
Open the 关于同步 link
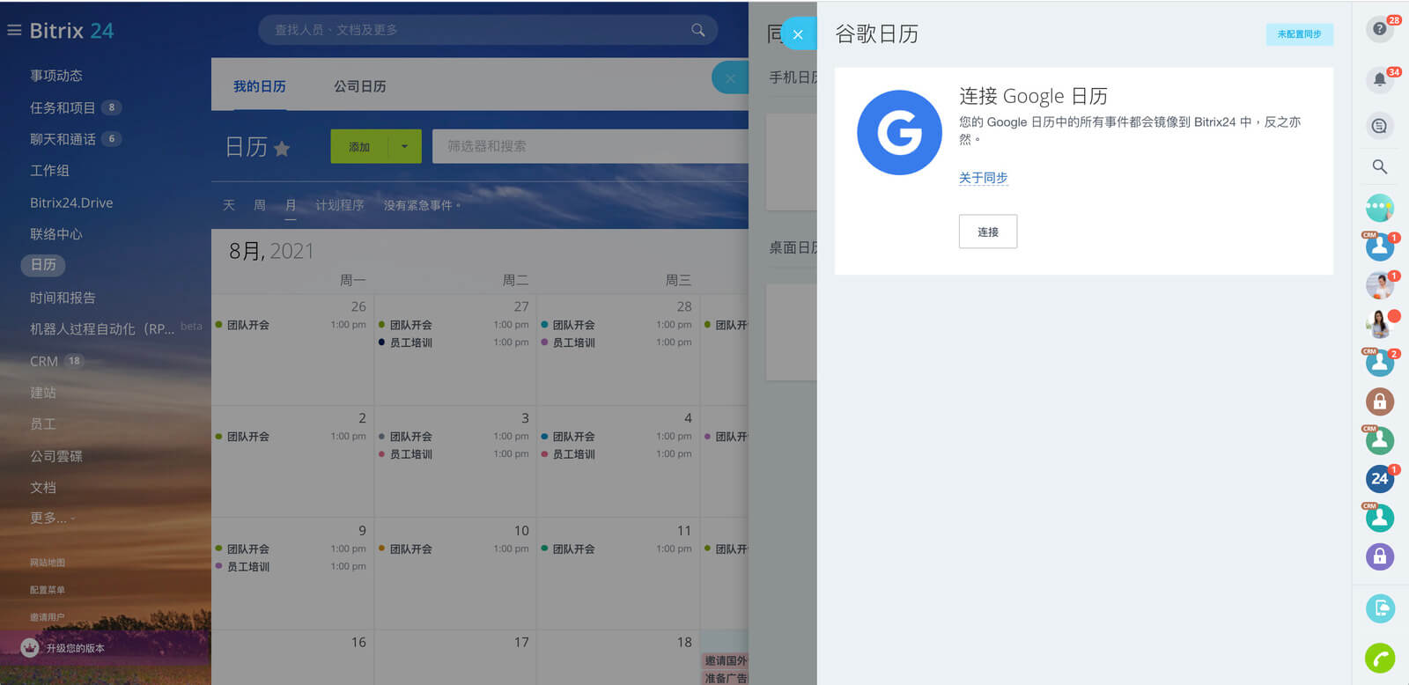coord(983,178)
